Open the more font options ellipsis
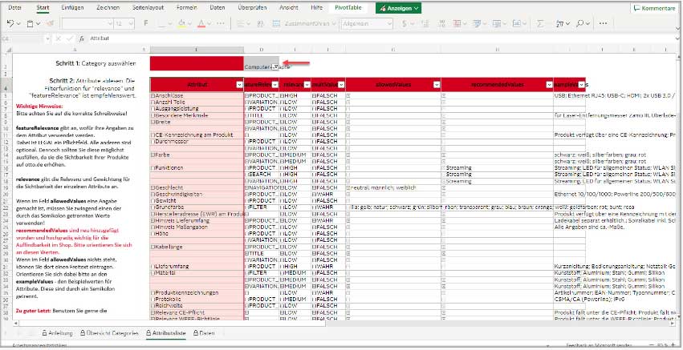Image resolution: width=683 pixels, height=350 pixels. pyautogui.click(x=221, y=23)
